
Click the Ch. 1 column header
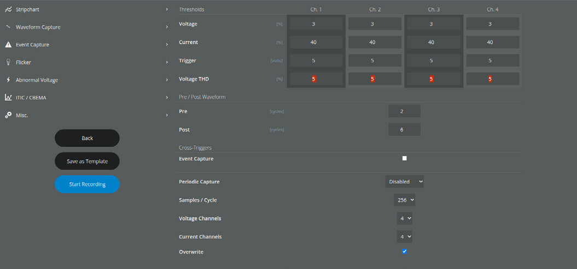[x=316, y=9]
